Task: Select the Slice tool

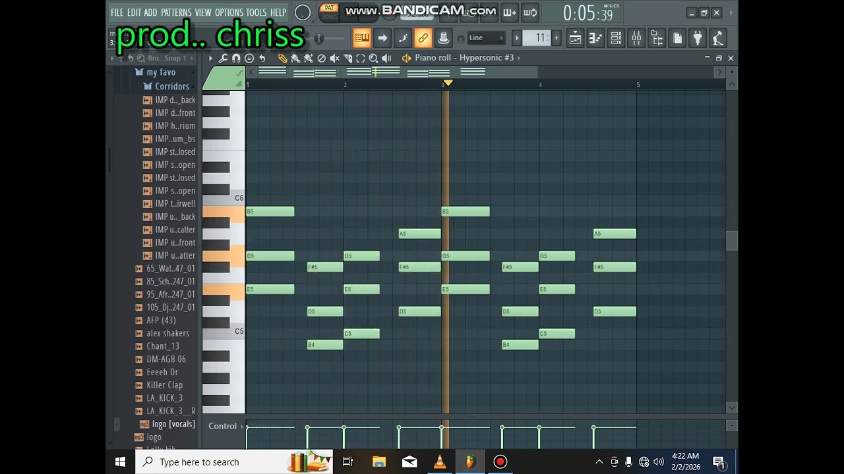Action: (x=347, y=58)
